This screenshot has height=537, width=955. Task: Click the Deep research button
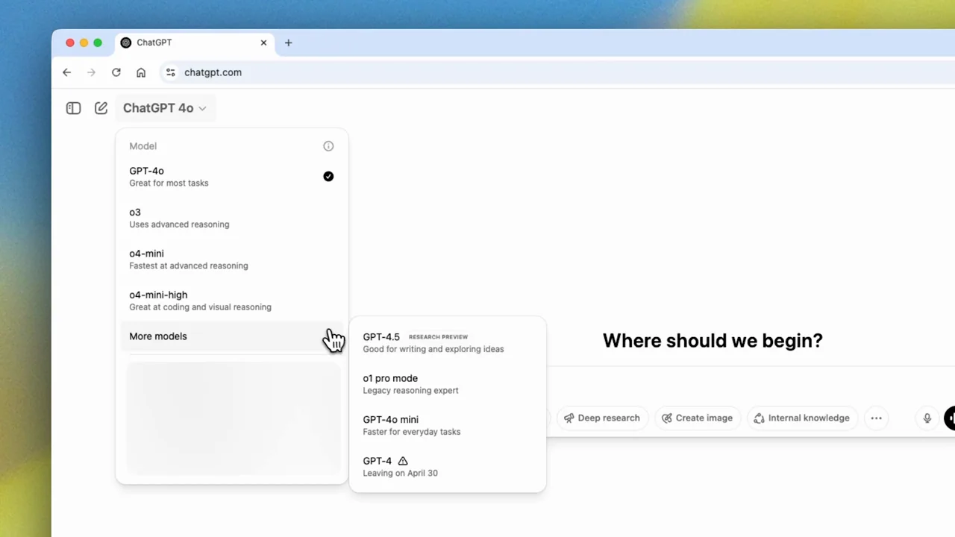pyautogui.click(x=602, y=418)
